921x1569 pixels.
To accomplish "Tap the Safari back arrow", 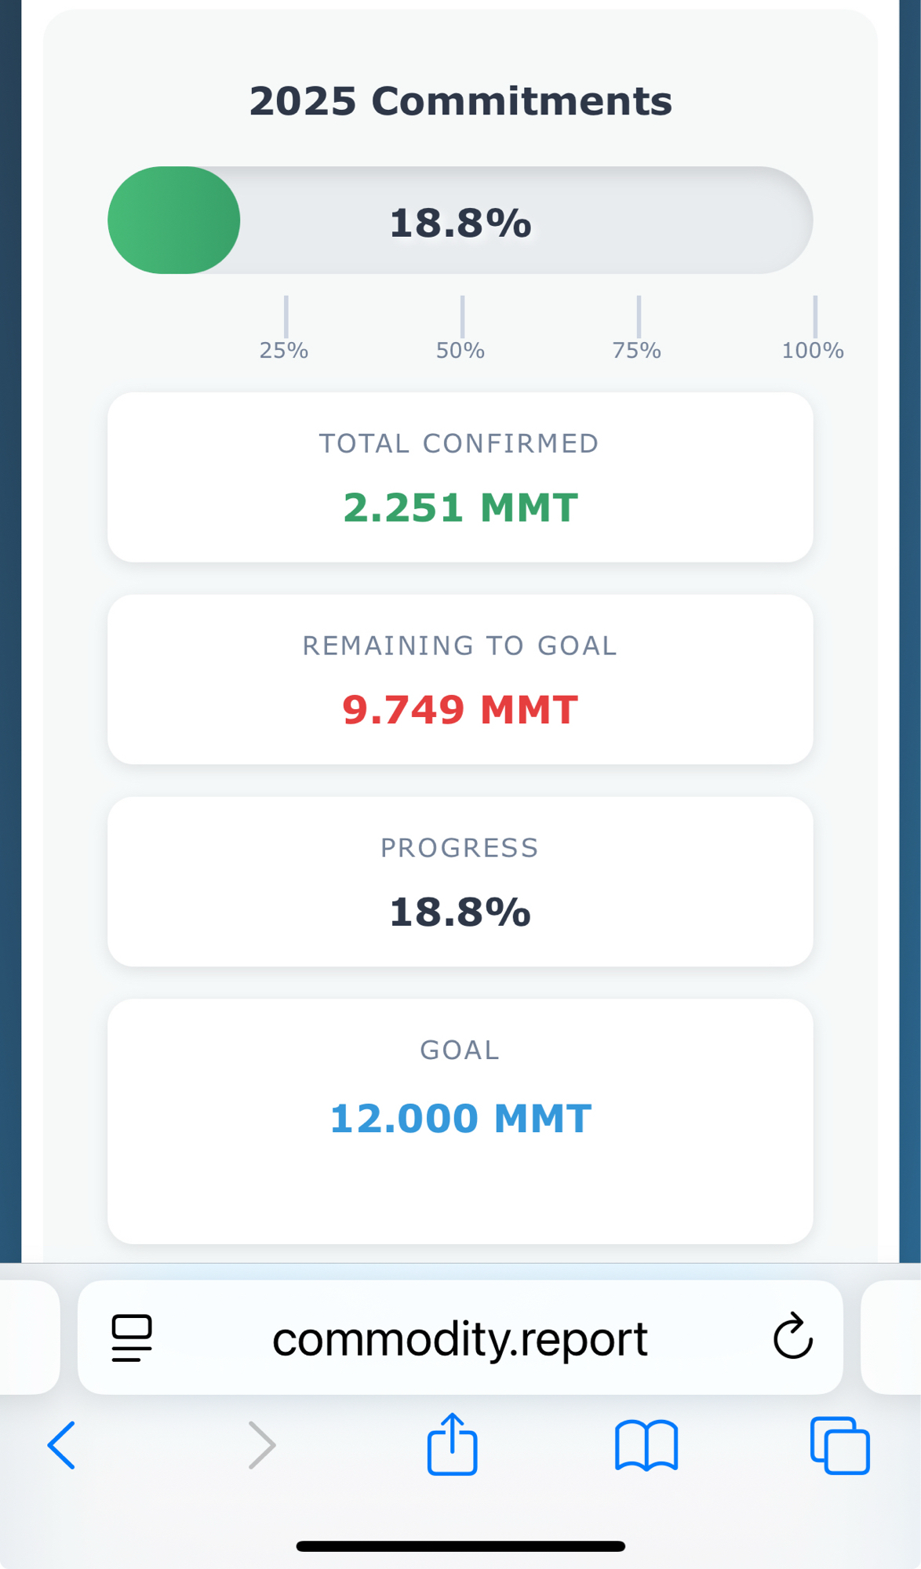I will (62, 1444).
